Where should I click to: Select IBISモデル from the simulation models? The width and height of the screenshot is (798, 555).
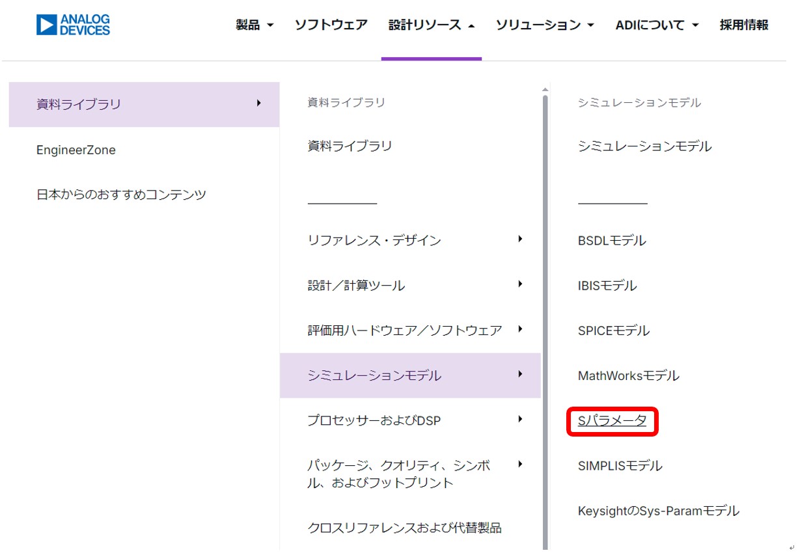[607, 286]
